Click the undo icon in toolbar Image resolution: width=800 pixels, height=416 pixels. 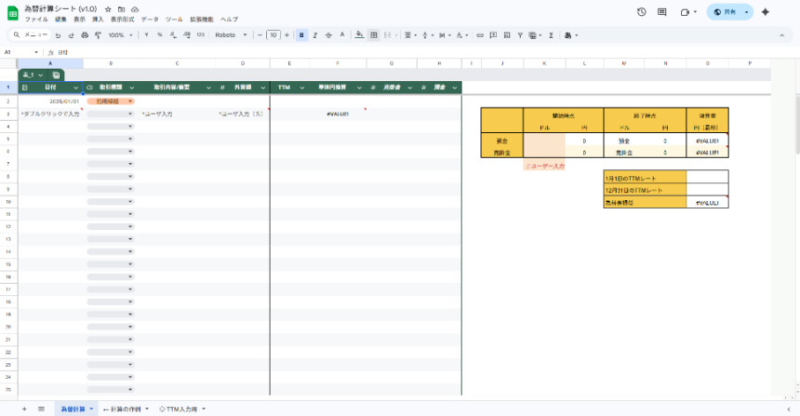59,35
